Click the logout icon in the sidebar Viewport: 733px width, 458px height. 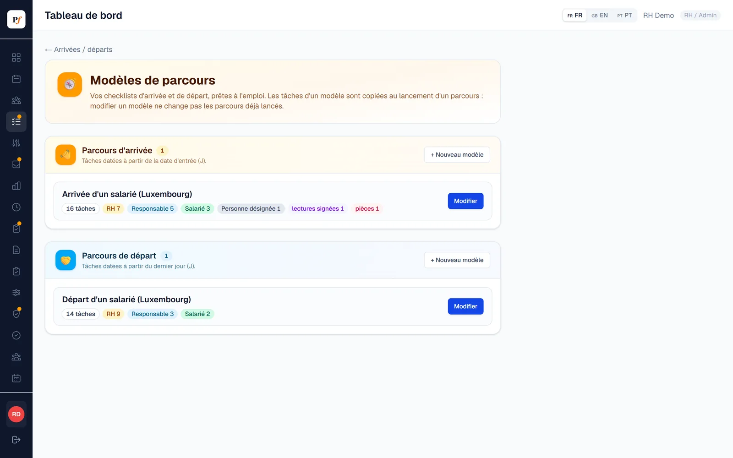[x=16, y=440]
